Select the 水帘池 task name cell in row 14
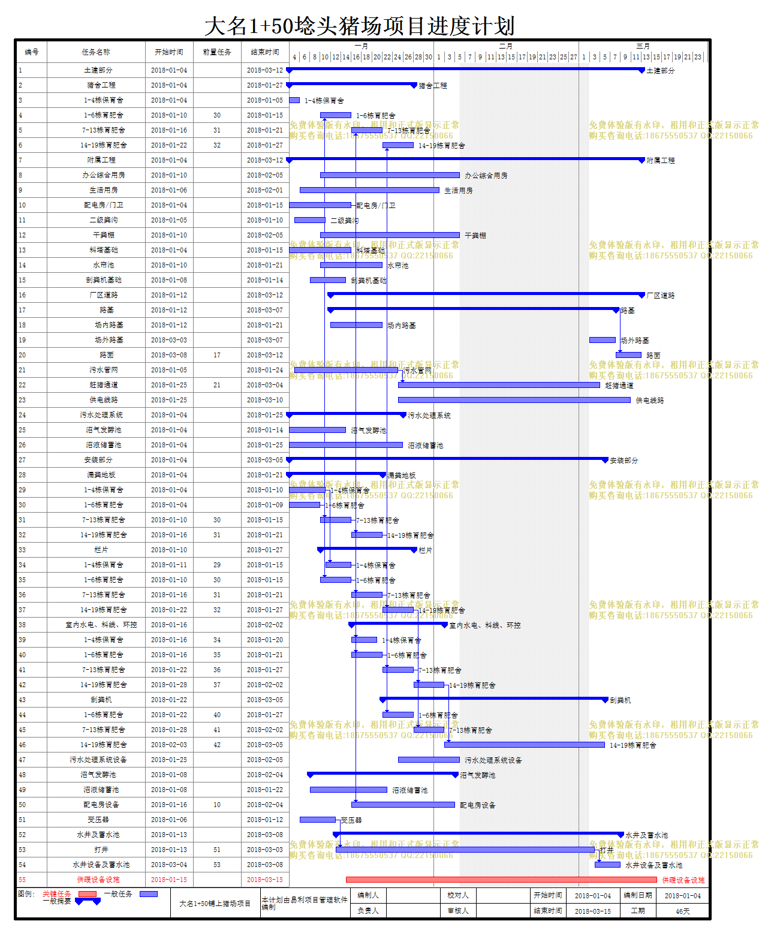This screenshot has width=759, height=933. tap(96, 265)
